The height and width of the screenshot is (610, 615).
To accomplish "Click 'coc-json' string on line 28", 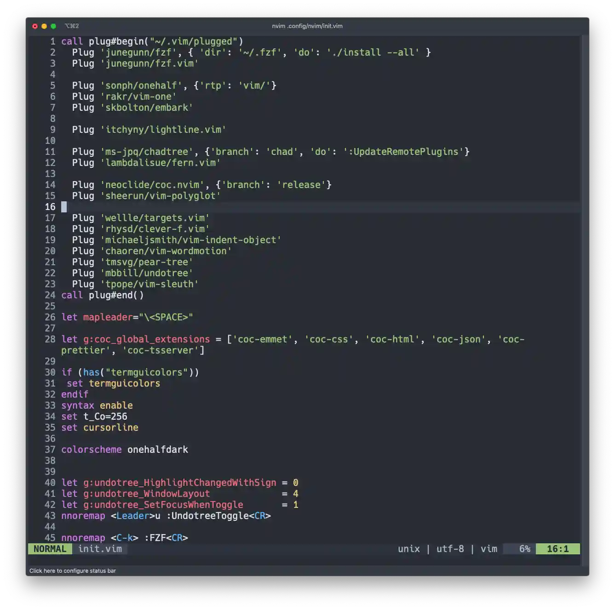I will coord(459,339).
